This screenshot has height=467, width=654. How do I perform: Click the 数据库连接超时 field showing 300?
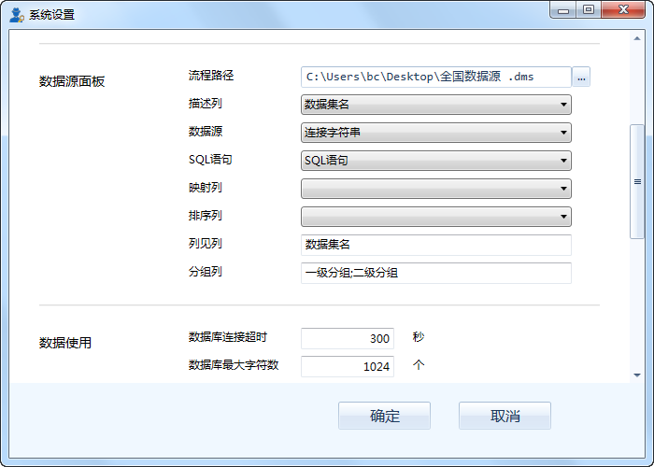click(348, 338)
